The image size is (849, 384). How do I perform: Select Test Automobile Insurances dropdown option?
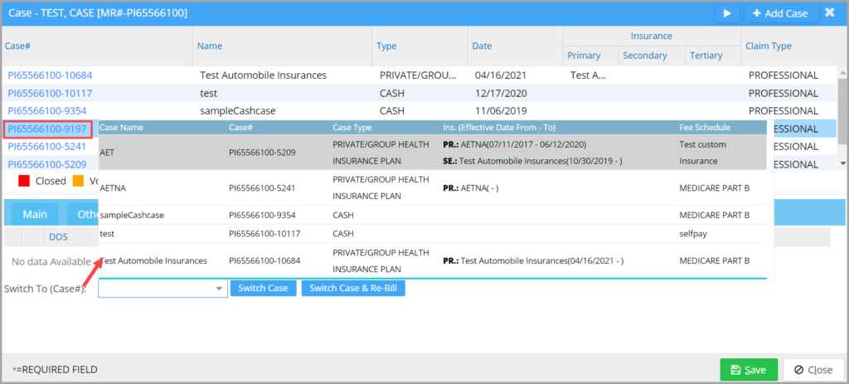tap(433, 260)
